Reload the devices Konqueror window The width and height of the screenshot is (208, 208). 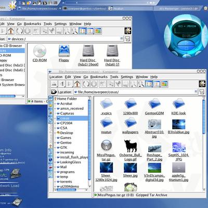20,31
